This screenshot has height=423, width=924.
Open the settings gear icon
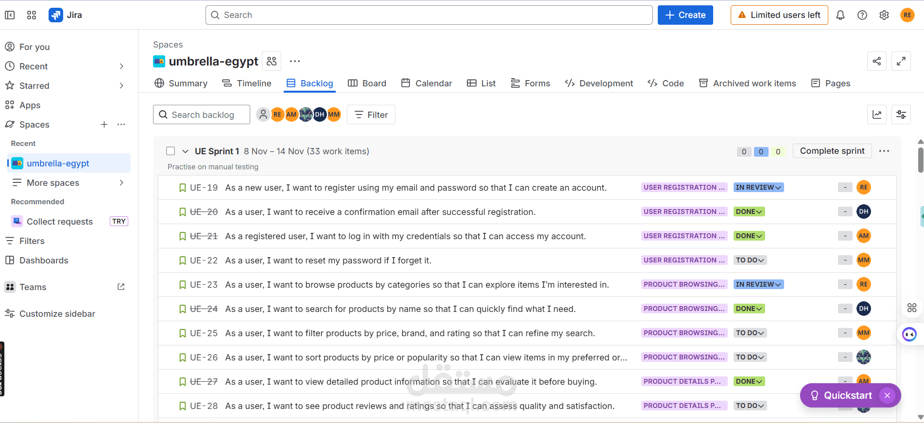(884, 15)
